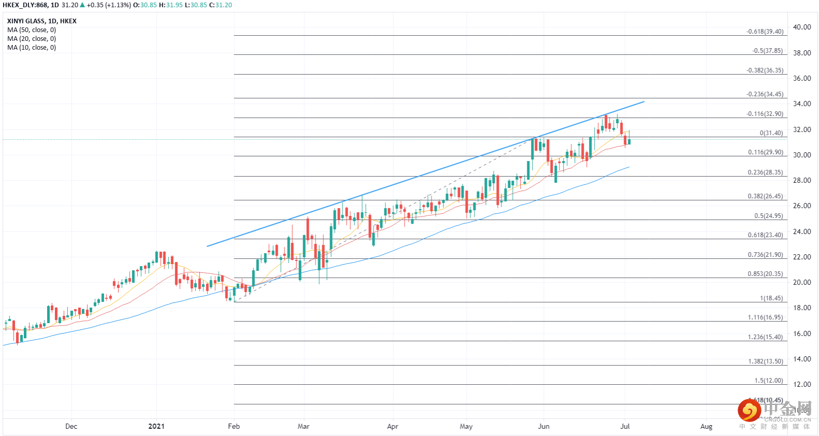Click the Apr label on time axis

(393, 427)
